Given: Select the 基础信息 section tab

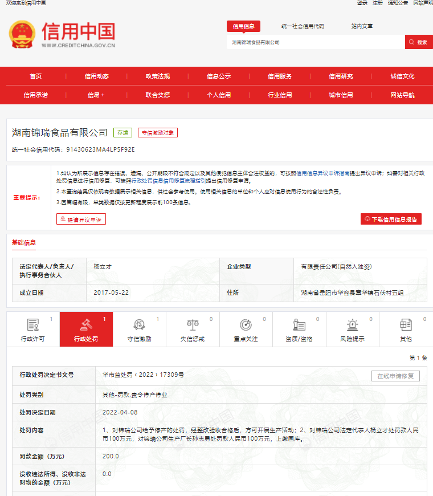Looking at the screenshot, I should click(24, 243).
